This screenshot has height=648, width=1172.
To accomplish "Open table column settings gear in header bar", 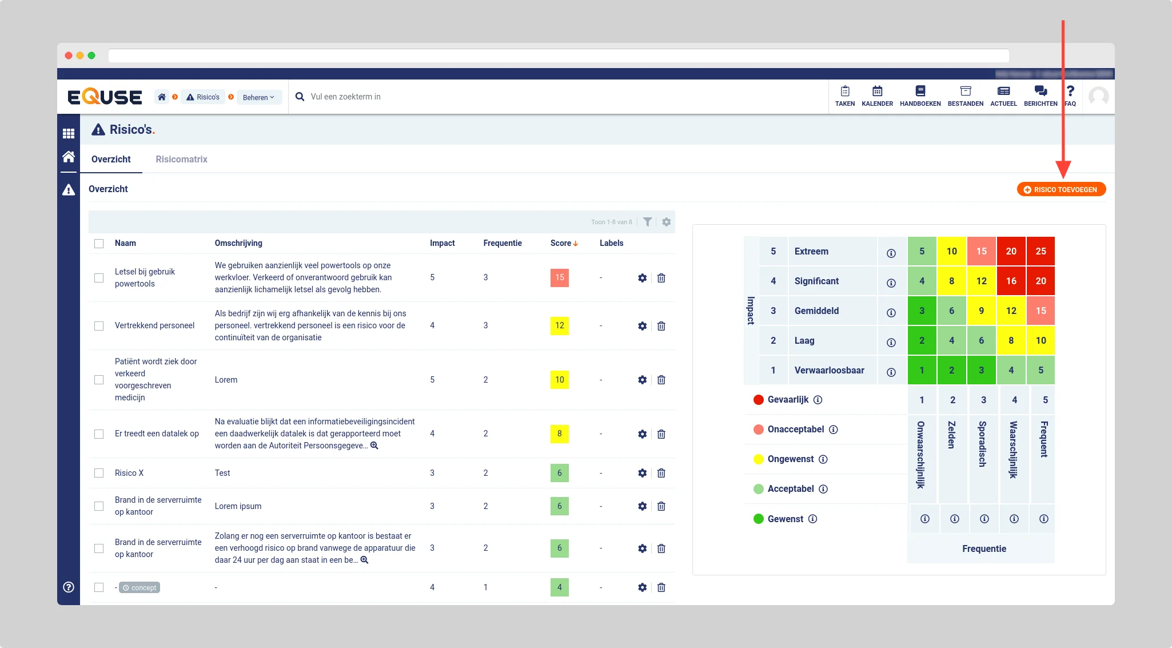I will (x=666, y=222).
